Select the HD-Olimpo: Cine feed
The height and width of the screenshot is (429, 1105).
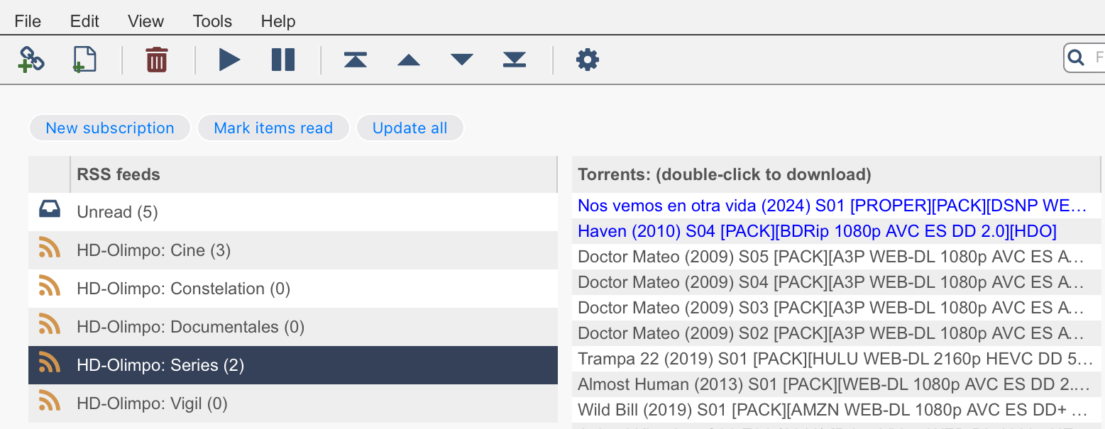(x=293, y=250)
